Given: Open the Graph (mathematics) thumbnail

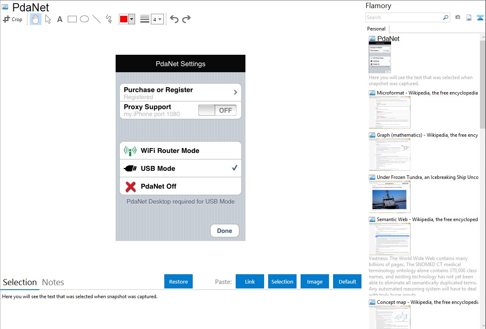Looking at the screenshot, I should point(389,155).
